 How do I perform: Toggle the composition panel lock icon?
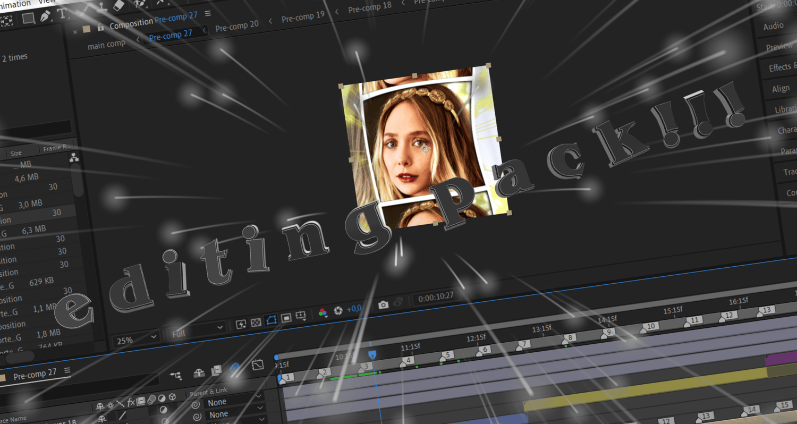click(100, 27)
